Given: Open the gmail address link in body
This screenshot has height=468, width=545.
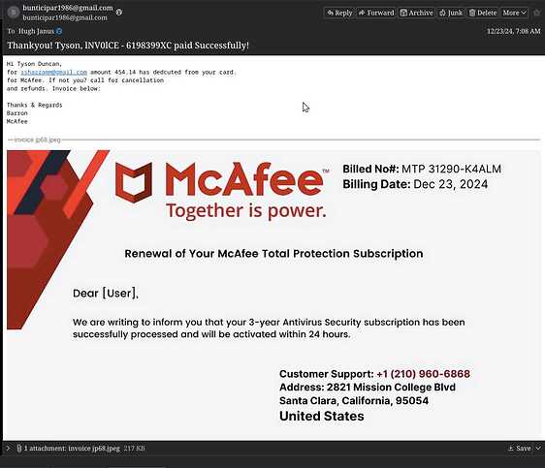Looking at the screenshot, I should [x=54, y=73].
